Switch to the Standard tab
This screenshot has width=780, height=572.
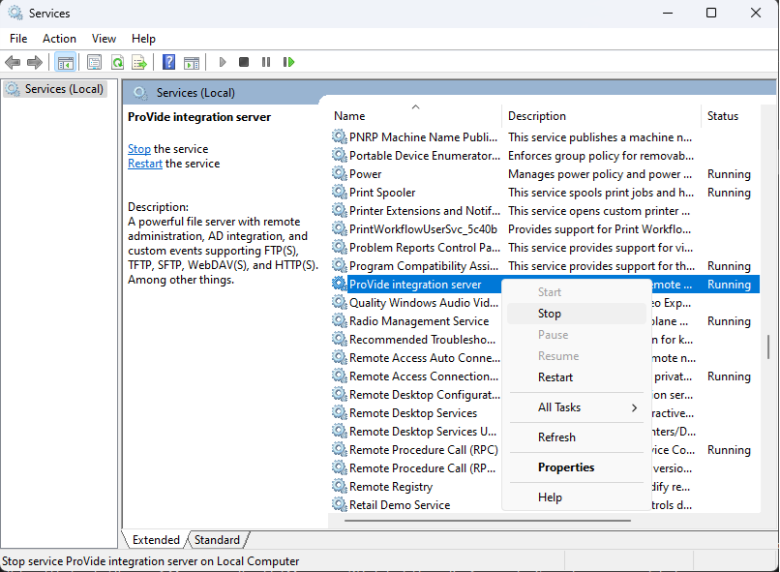(218, 539)
